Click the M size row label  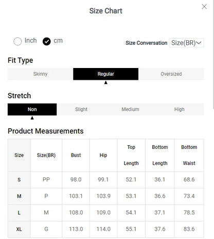point(19,196)
